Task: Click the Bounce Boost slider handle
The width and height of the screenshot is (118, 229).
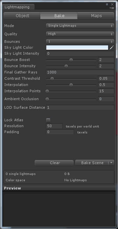Action: (x=71, y=60)
